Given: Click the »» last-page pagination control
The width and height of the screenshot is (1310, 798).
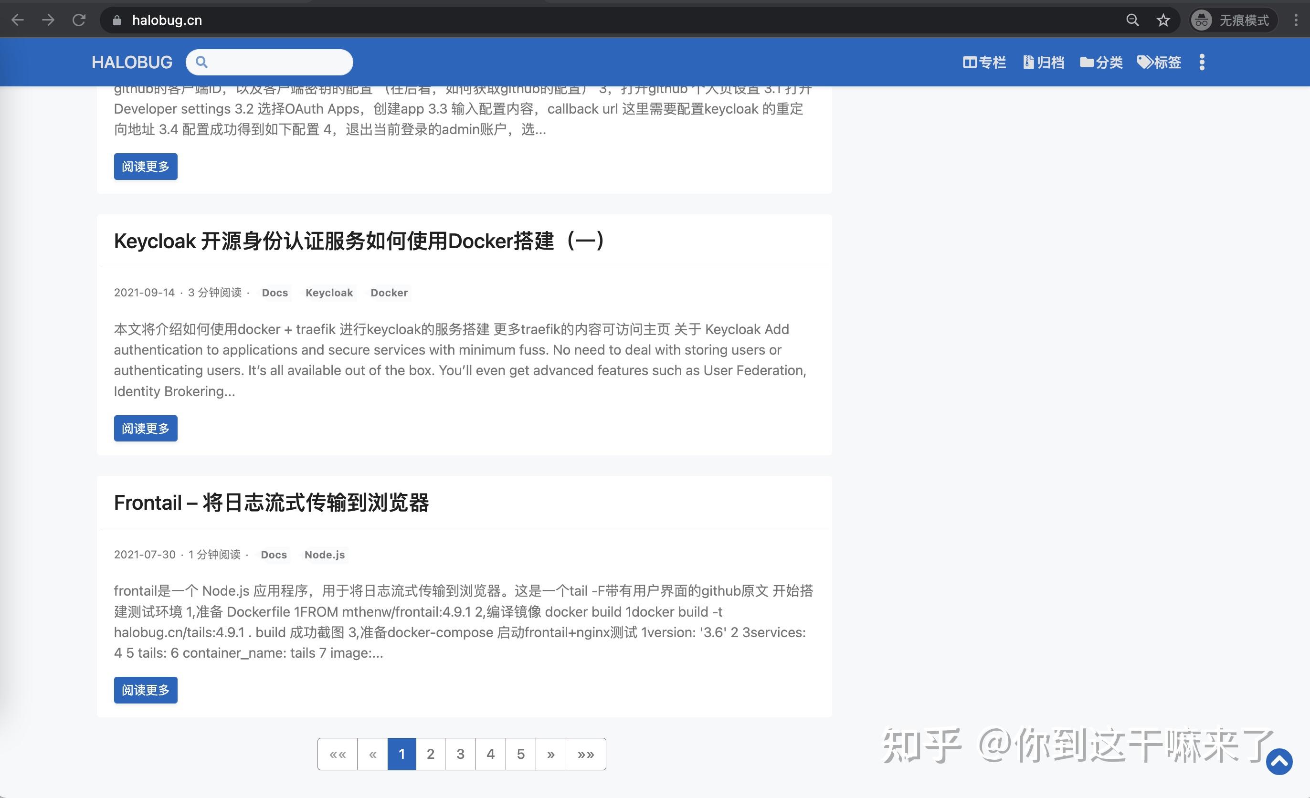Looking at the screenshot, I should (586, 753).
